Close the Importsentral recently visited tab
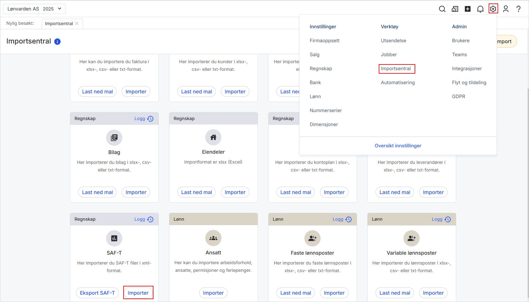The image size is (529, 302). click(x=77, y=23)
